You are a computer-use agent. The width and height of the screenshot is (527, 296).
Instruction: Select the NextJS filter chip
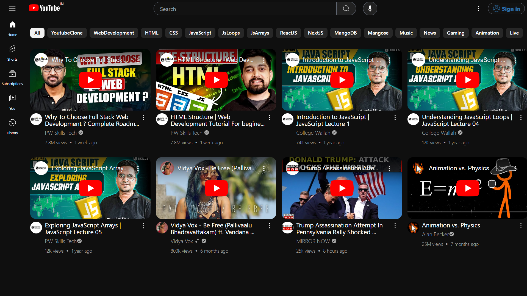(315, 33)
